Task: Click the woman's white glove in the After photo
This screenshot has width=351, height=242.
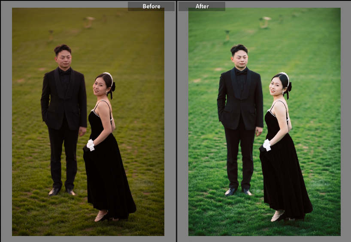Action: 267,145
